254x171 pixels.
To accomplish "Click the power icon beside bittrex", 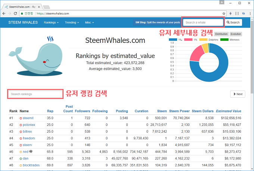I will tap(21, 132).
